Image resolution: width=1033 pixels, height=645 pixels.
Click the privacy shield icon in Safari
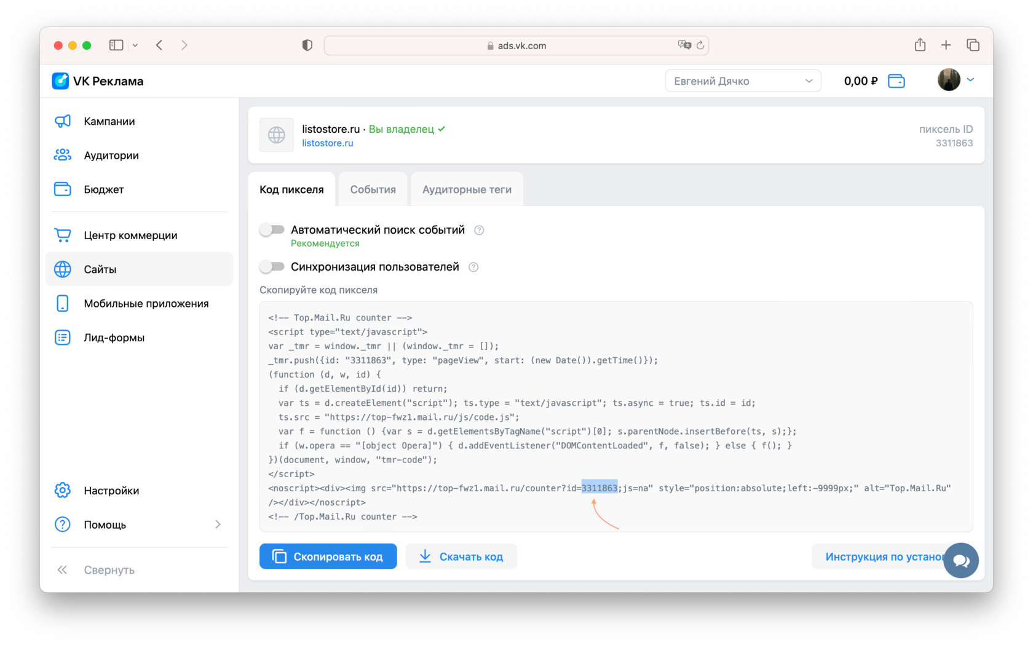[x=307, y=45]
